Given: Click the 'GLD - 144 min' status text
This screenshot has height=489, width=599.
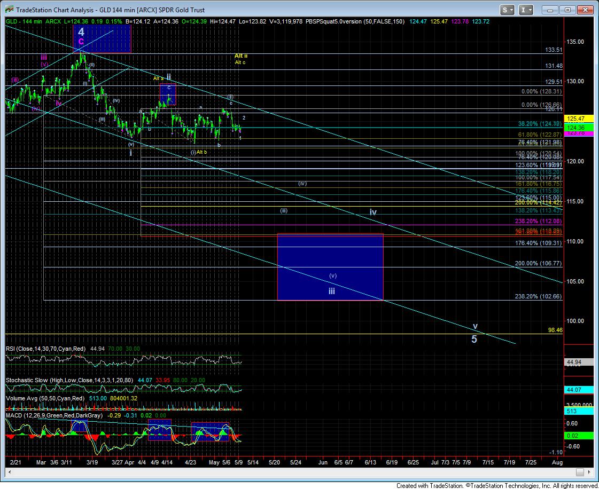Looking at the screenshot, I should [x=24, y=21].
